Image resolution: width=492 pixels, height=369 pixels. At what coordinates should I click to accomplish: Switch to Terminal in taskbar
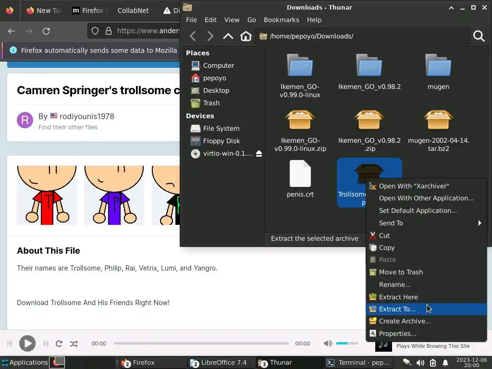(358, 363)
